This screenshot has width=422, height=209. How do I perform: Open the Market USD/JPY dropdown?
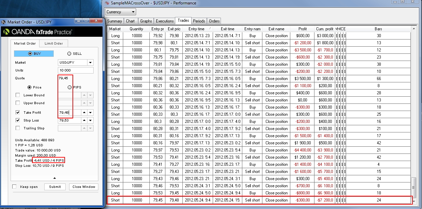click(x=90, y=63)
